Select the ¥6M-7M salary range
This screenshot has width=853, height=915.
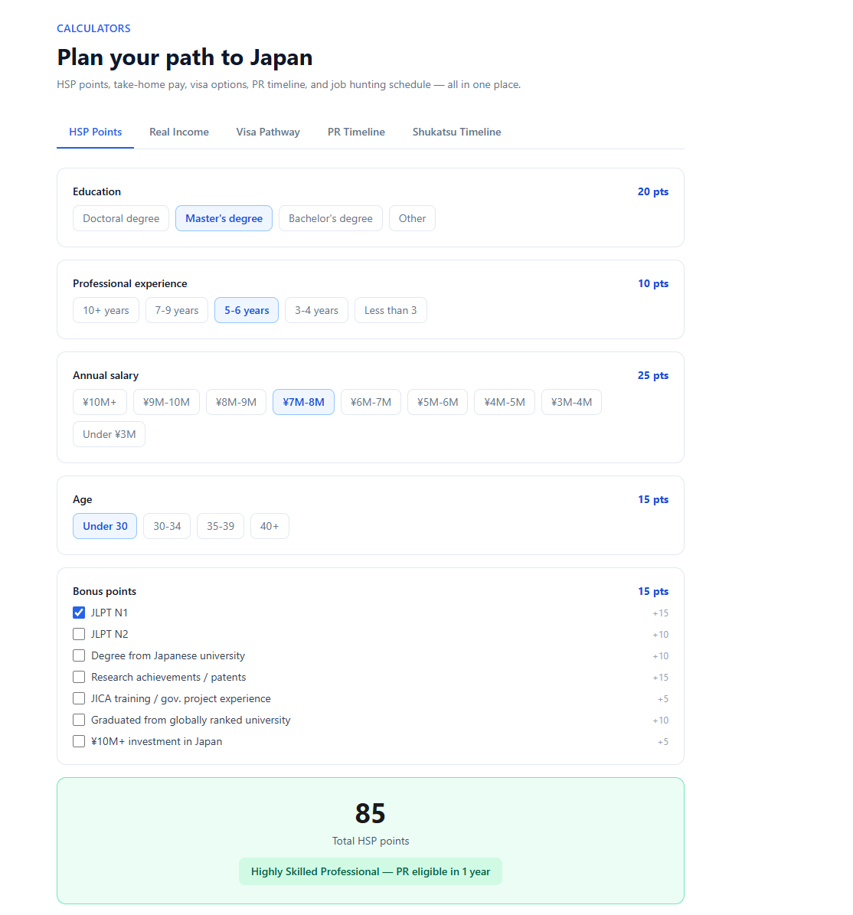(371, 402)
